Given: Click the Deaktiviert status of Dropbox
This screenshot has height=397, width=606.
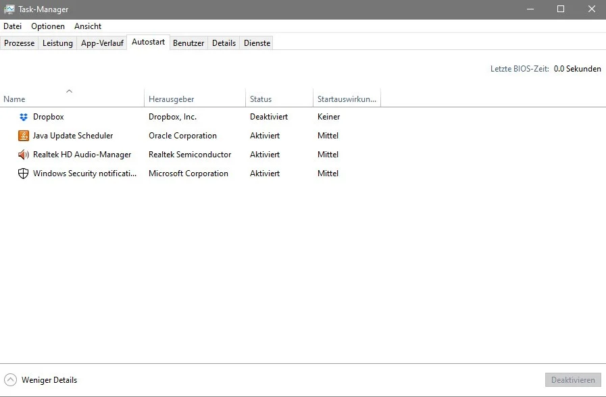Looking at the screenshot, I should pyautogui.click(x=269, y=117).
